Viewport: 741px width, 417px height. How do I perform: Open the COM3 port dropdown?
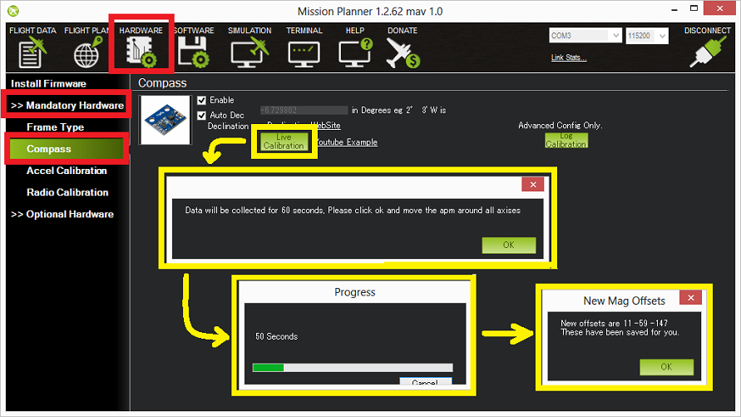point(585,36)
